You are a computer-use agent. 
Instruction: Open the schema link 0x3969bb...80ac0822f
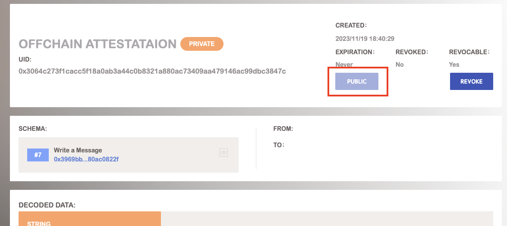(86, 159)
